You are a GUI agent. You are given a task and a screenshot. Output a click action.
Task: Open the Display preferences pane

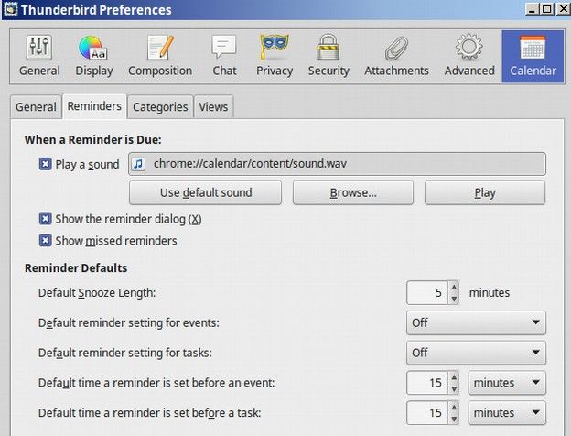point(93,56)
